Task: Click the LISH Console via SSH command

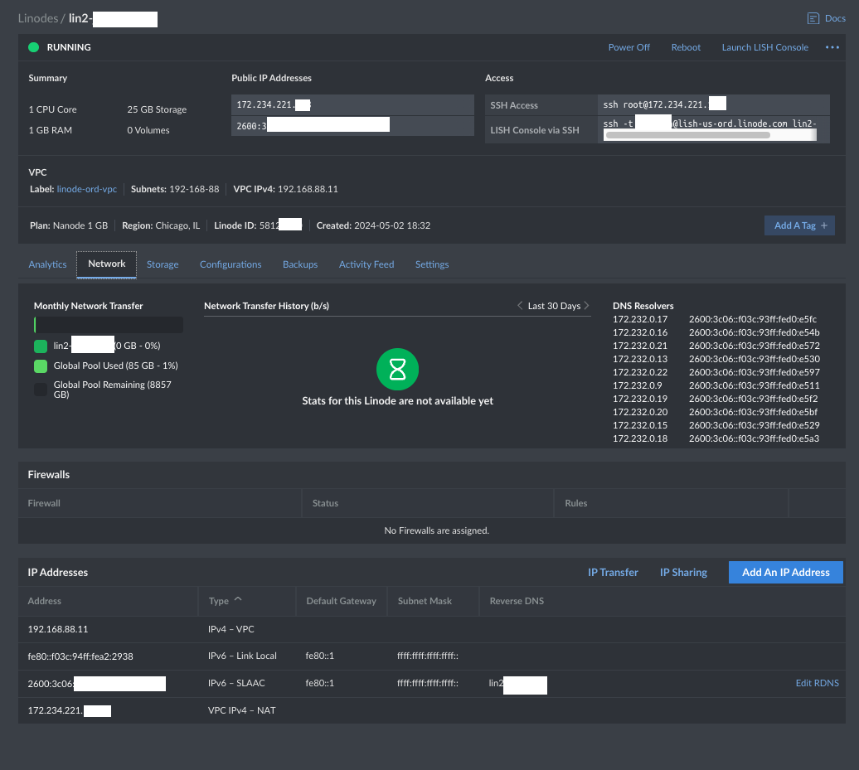Action: [x=713, y=130]
